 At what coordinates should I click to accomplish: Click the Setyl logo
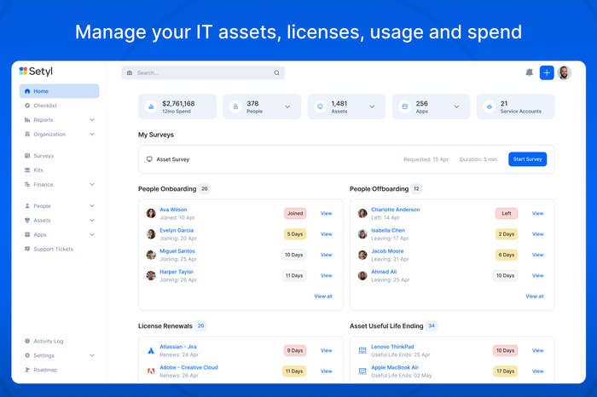(x=36, y=71)
